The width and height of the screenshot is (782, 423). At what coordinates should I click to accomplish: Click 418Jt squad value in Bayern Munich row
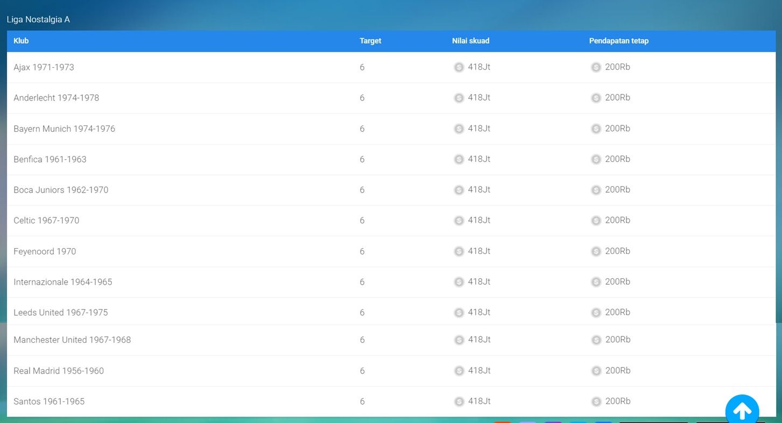(x=479, y=129)
